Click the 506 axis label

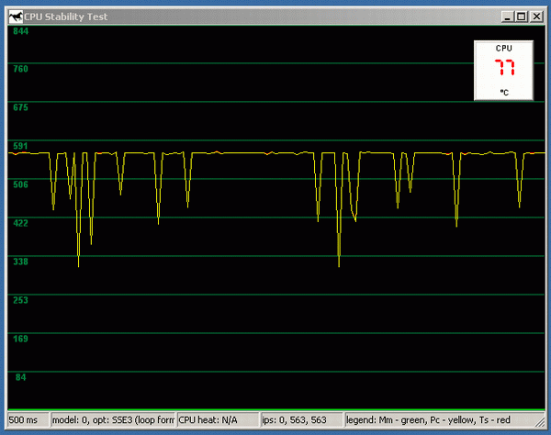click(x=20, y=184)
